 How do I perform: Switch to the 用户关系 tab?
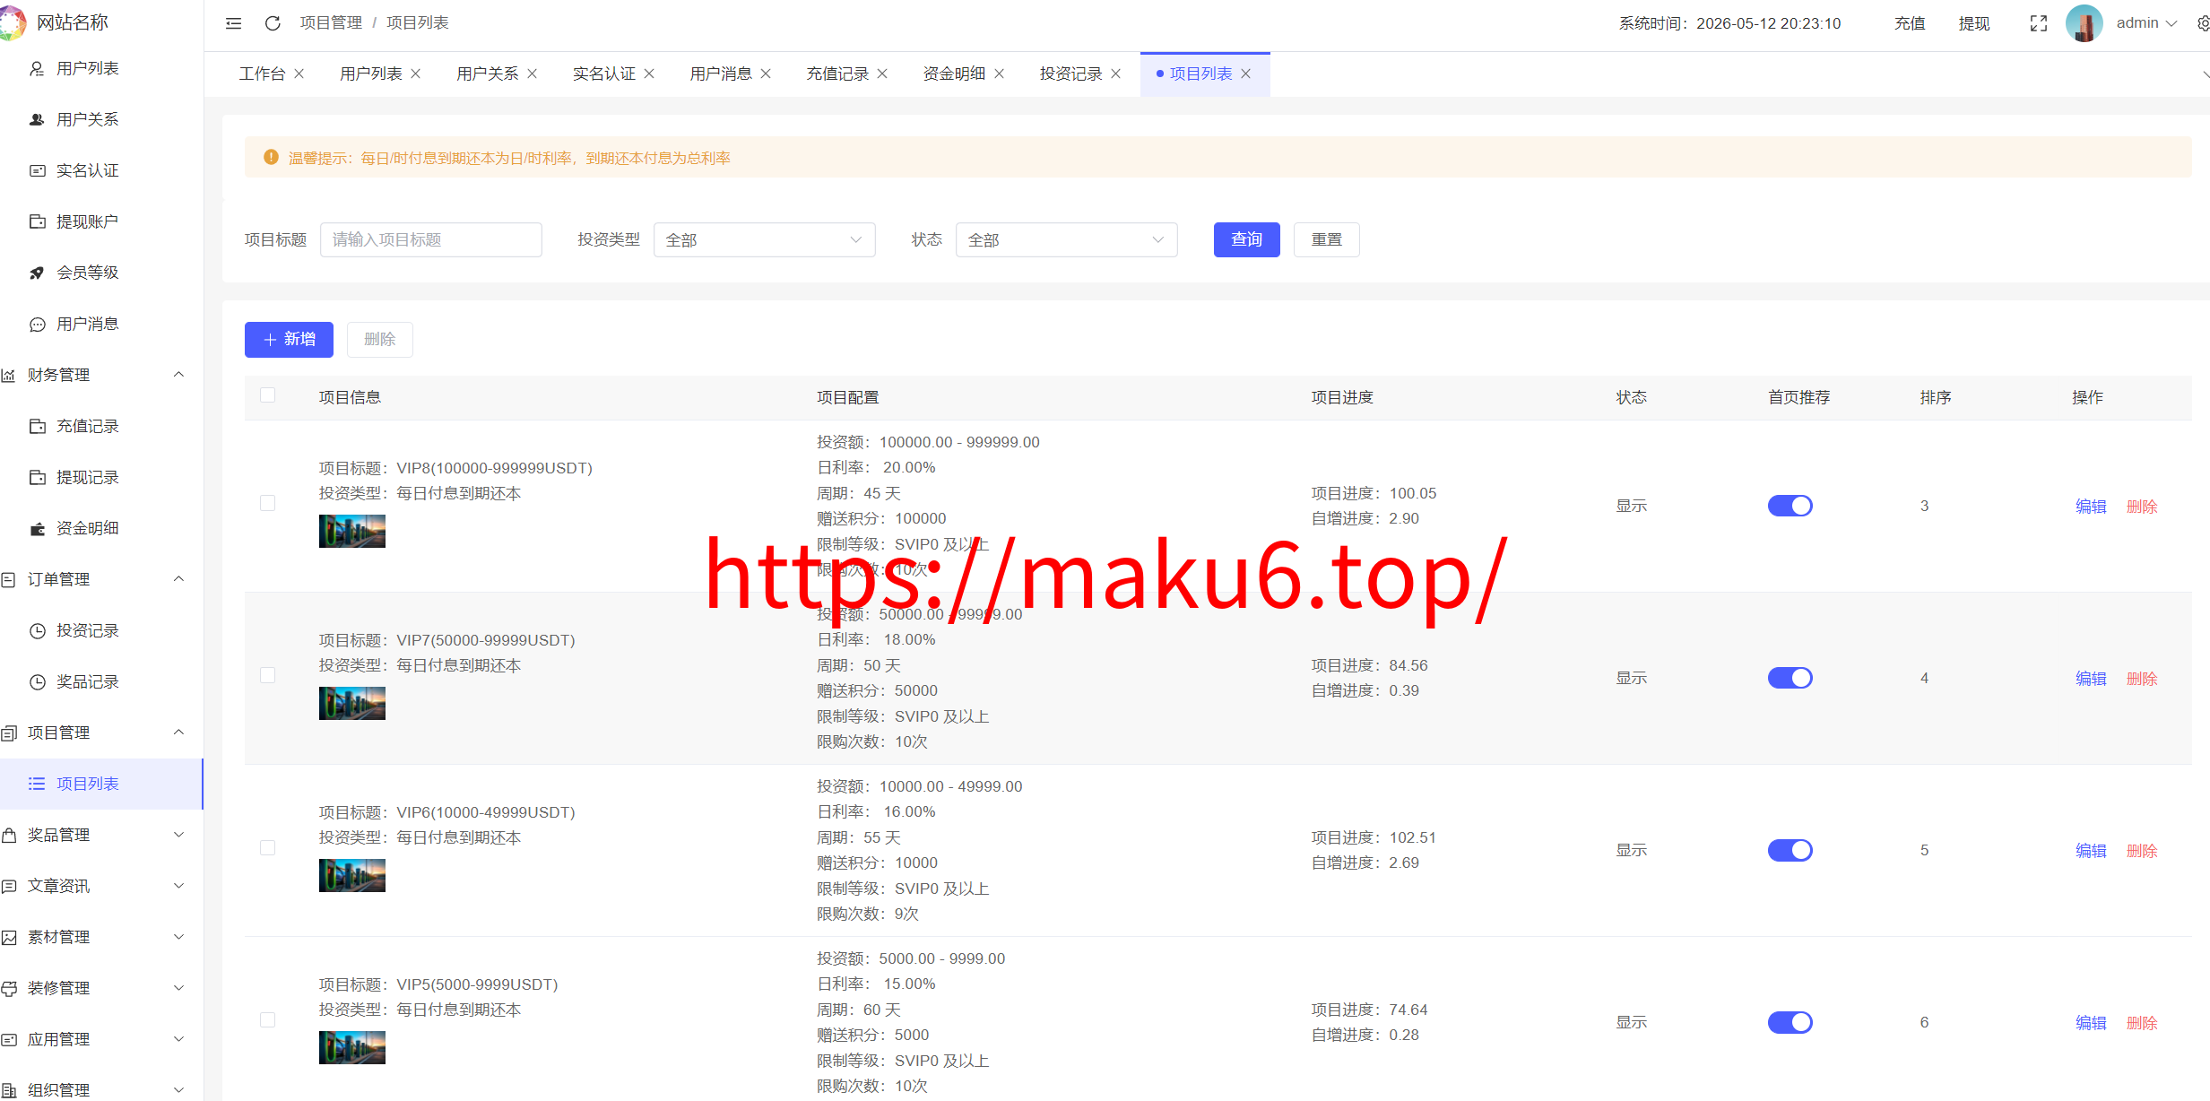click(488, 74)
